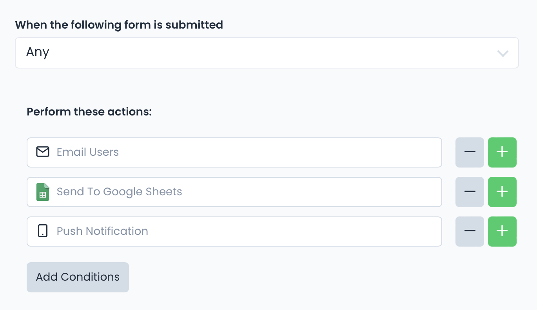Click the Add Conditions button

click(78, 277)
